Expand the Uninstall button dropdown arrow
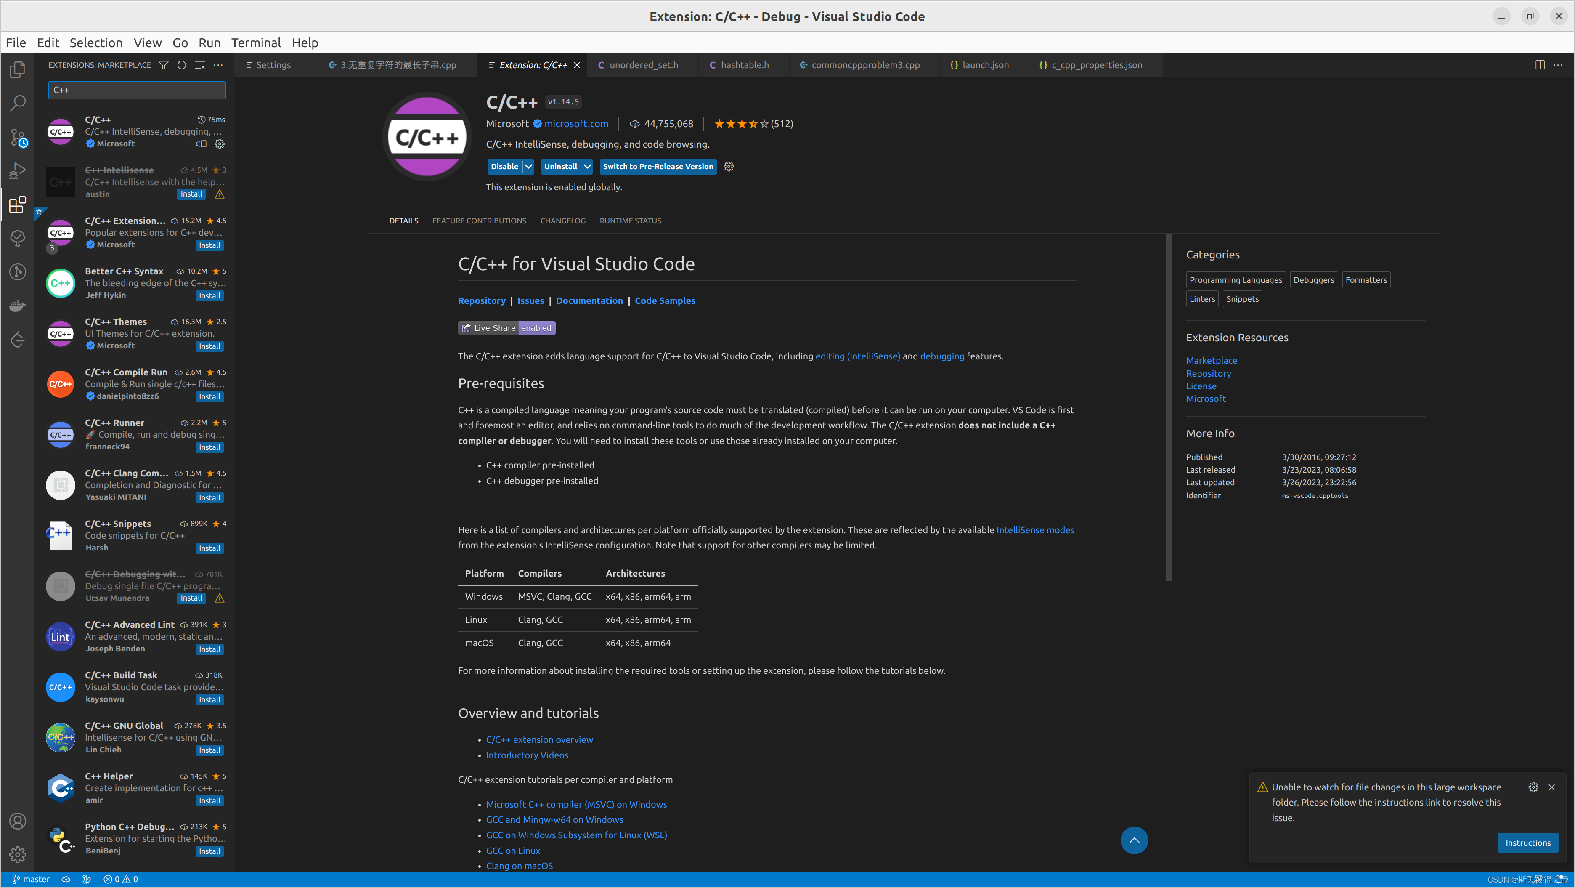 pyautogui.click(x=587, y=166)
